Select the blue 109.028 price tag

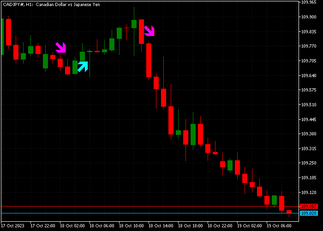pyautogui.click(x=309, y=213)
